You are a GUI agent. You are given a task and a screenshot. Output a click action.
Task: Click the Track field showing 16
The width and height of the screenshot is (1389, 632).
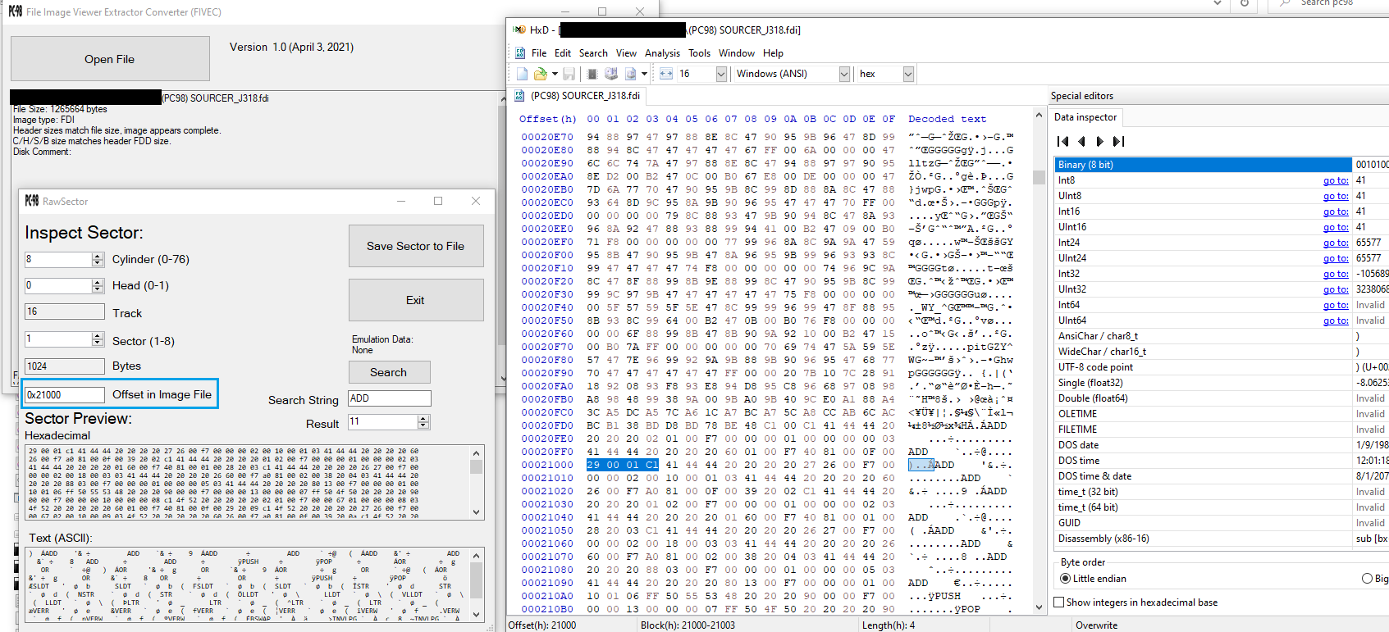point(64,311)
